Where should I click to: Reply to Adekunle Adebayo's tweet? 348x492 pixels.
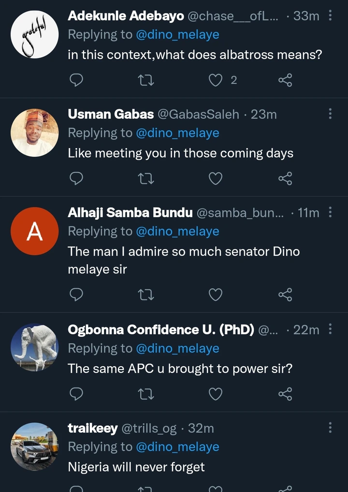(x=76, y=80)
